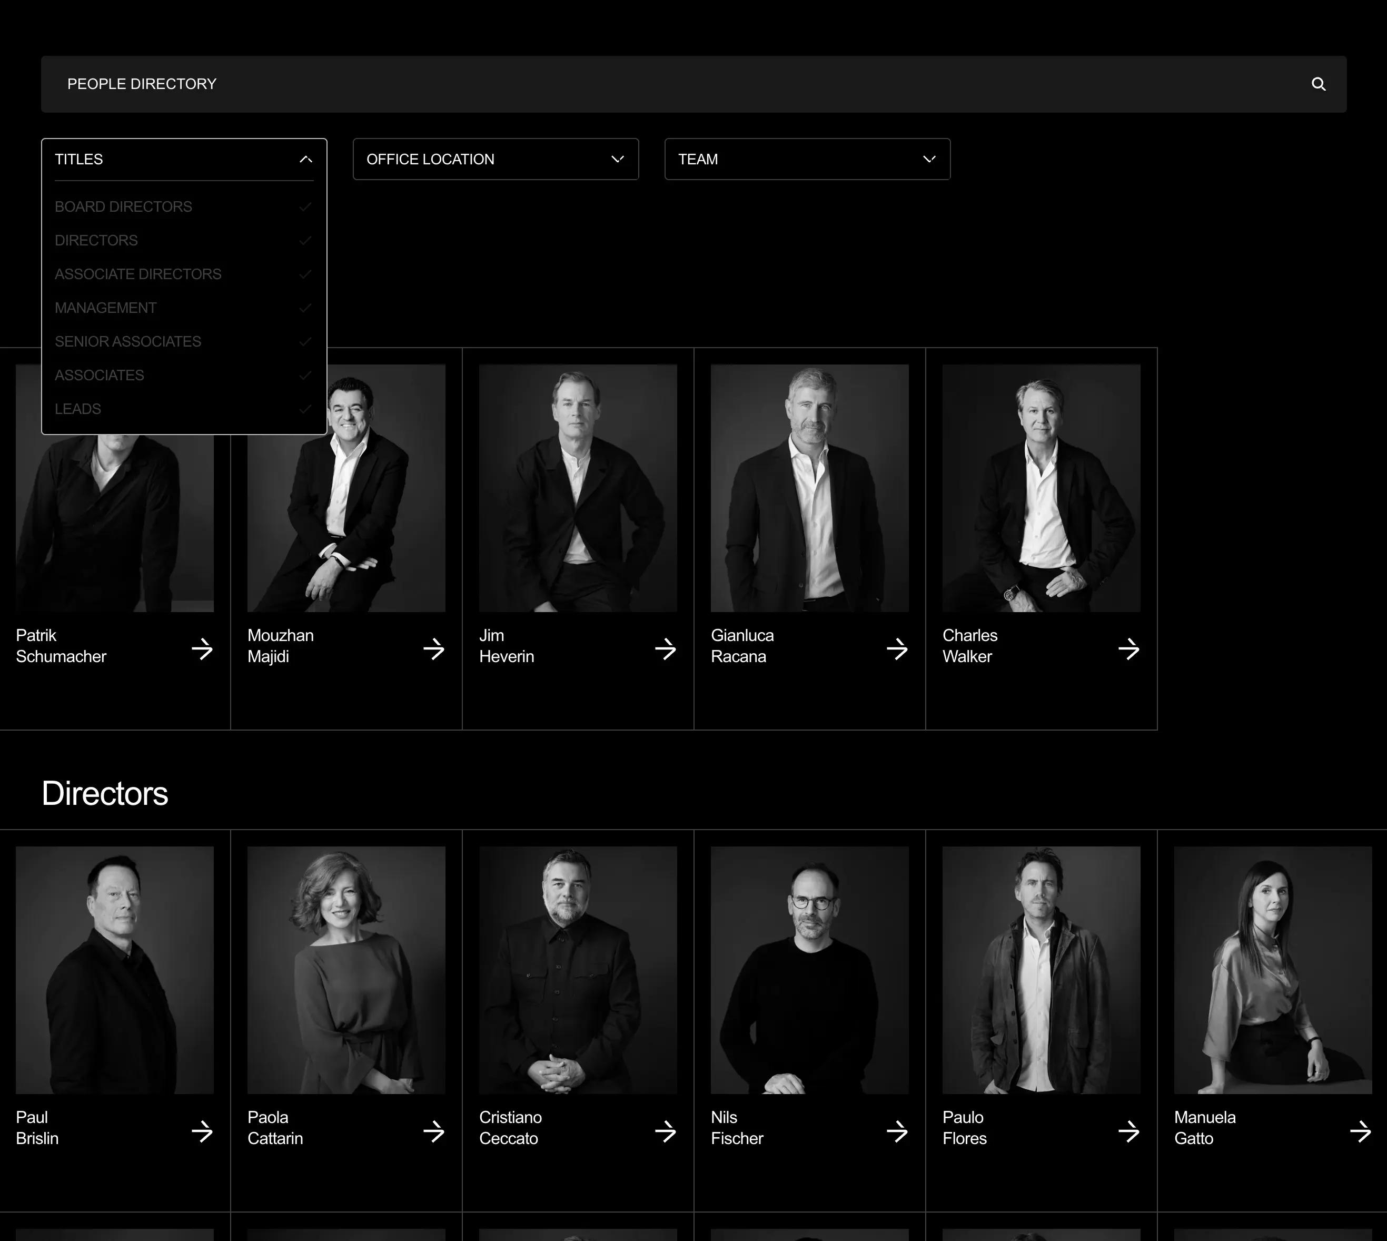The height and width of the screenshot is (1241, 1387).
Task: Open Charles Walker's profile arrow
Action: [1128, 648]
